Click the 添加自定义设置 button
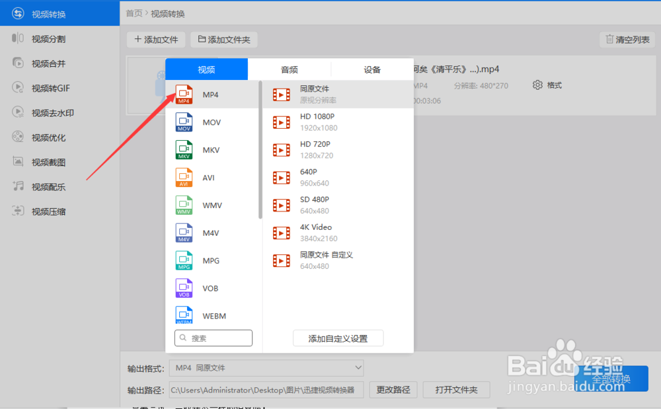This screenshot has width=661, height=409. [338, 338]
